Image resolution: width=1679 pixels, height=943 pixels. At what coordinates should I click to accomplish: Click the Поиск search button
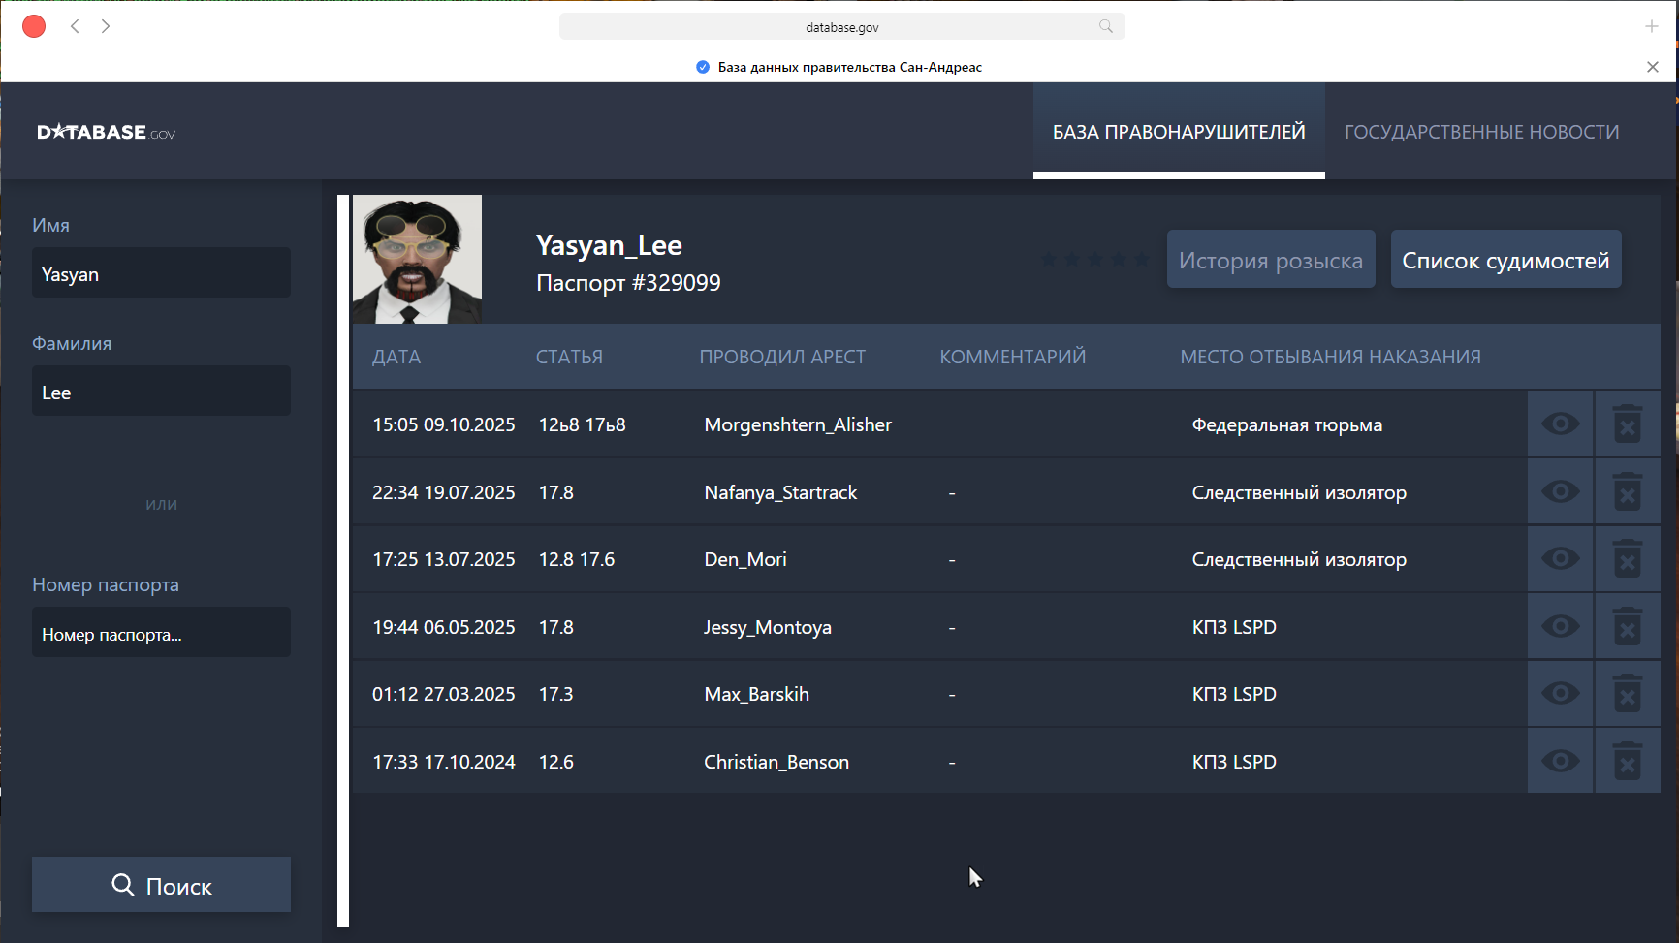click(x=161, y=885)
